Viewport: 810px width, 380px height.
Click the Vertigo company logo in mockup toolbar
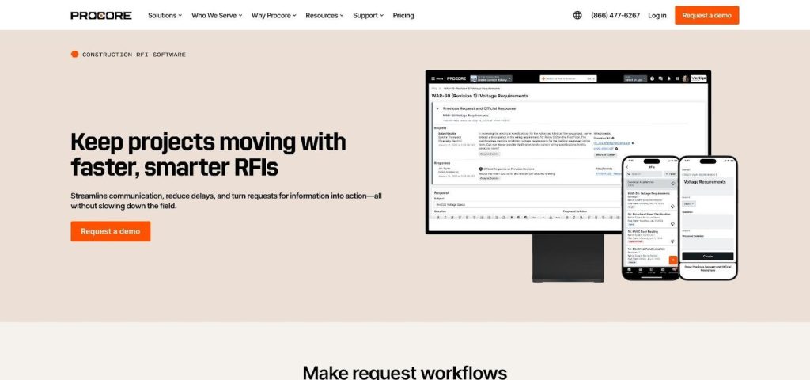pos(698,78)
